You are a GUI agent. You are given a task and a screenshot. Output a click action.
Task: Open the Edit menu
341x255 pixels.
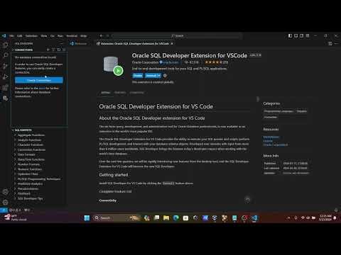point(20,36)
